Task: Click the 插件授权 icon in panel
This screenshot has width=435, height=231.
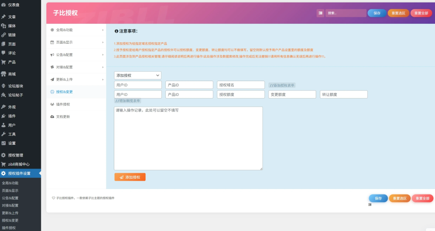Action: (52, 104)
